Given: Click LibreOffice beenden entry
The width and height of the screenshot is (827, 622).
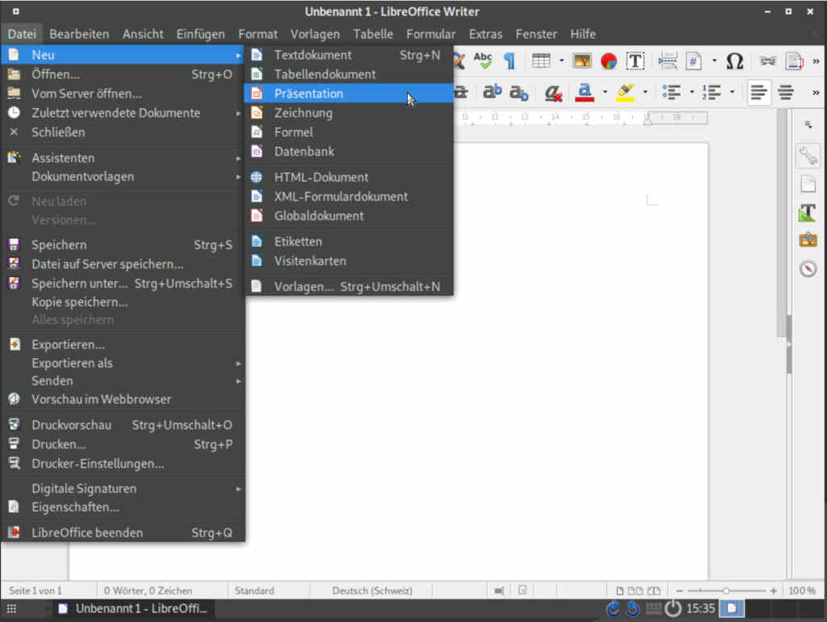Looking at the screenshot, I should coord(123,532).
